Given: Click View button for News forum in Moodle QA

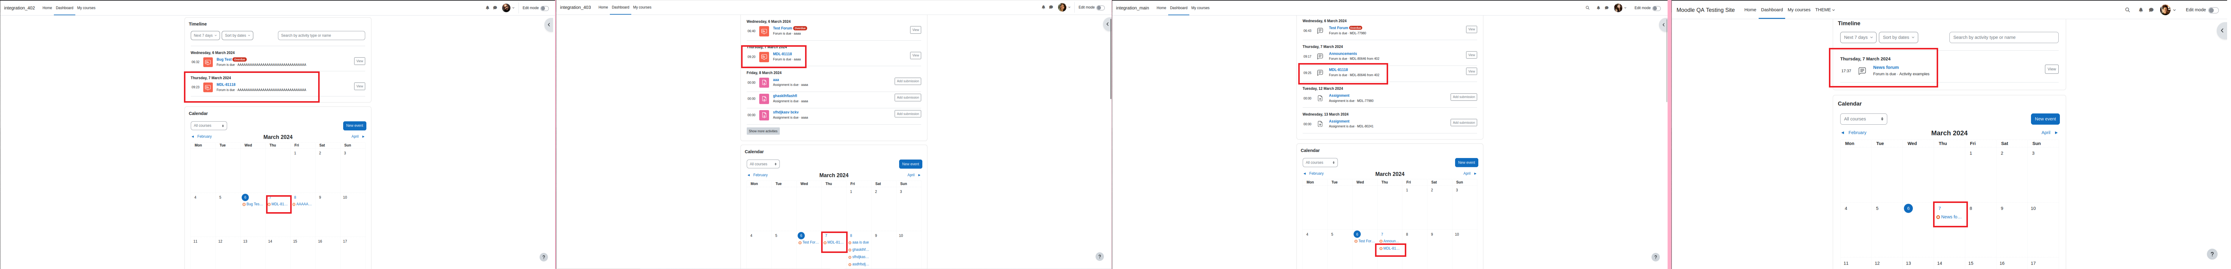Looking at the screenshot, I should [2052, 69].
